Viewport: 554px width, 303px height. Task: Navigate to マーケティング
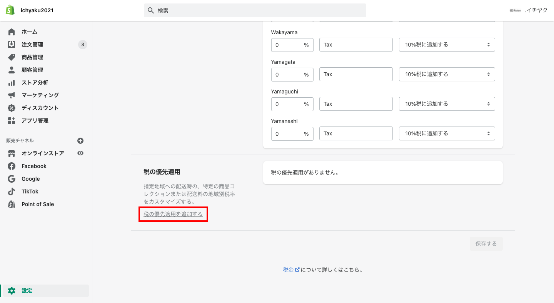coord(40,95)
